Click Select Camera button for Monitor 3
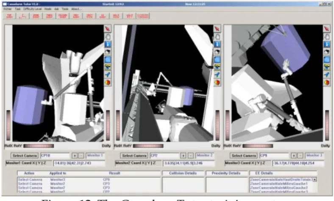Image resolution: width=334 pixels, height=201 pixels. (x=244, y=156)
